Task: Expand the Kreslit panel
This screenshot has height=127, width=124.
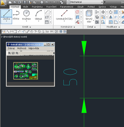Action: click(x=27, y=27)
